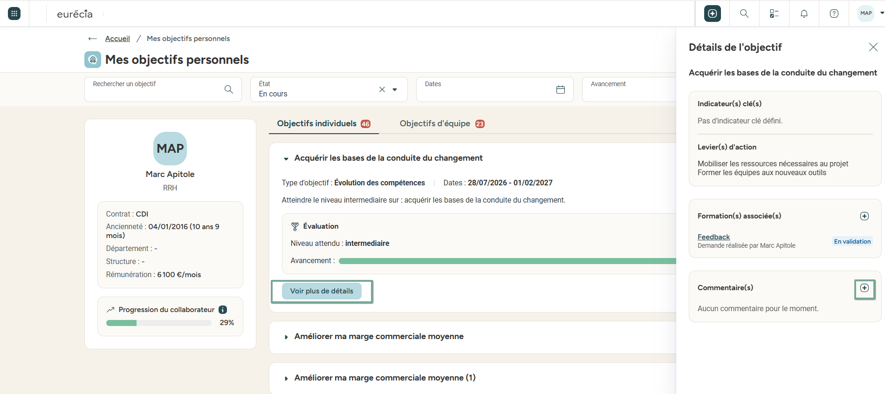Open the État dropdown arrow
Image resolution: width=885 pixels, height=394 pixels.
[x=395, y=89]
